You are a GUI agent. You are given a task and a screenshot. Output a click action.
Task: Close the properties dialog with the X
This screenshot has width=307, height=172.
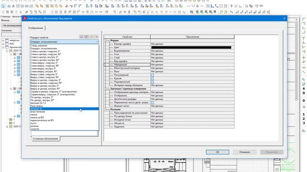(x=284, y=18)
